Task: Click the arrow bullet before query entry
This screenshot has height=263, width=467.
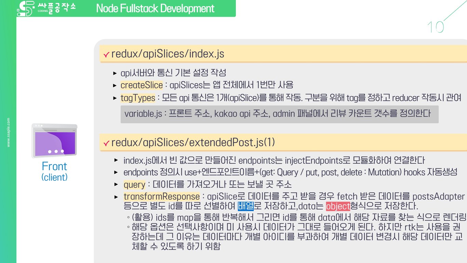Action: [x=116, y=184]
